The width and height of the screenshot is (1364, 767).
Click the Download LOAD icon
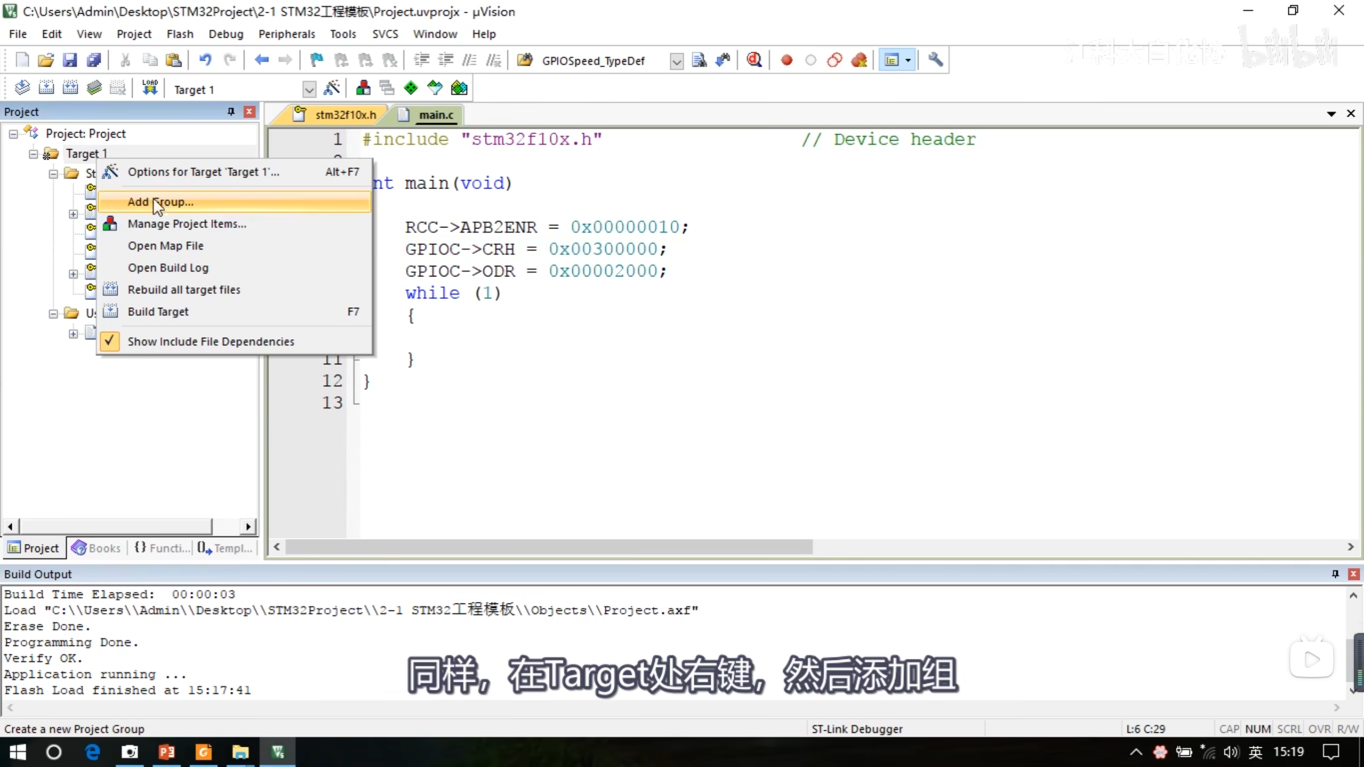pyautogui.click(x=150, y=88)
